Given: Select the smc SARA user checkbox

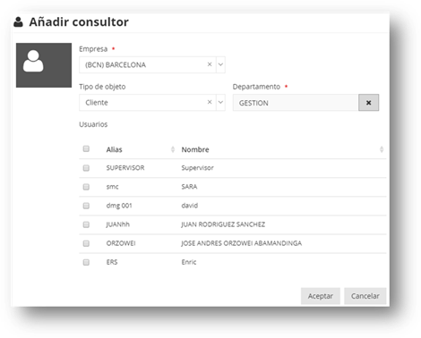Looking at the screenshot, I should click(86, 187).
